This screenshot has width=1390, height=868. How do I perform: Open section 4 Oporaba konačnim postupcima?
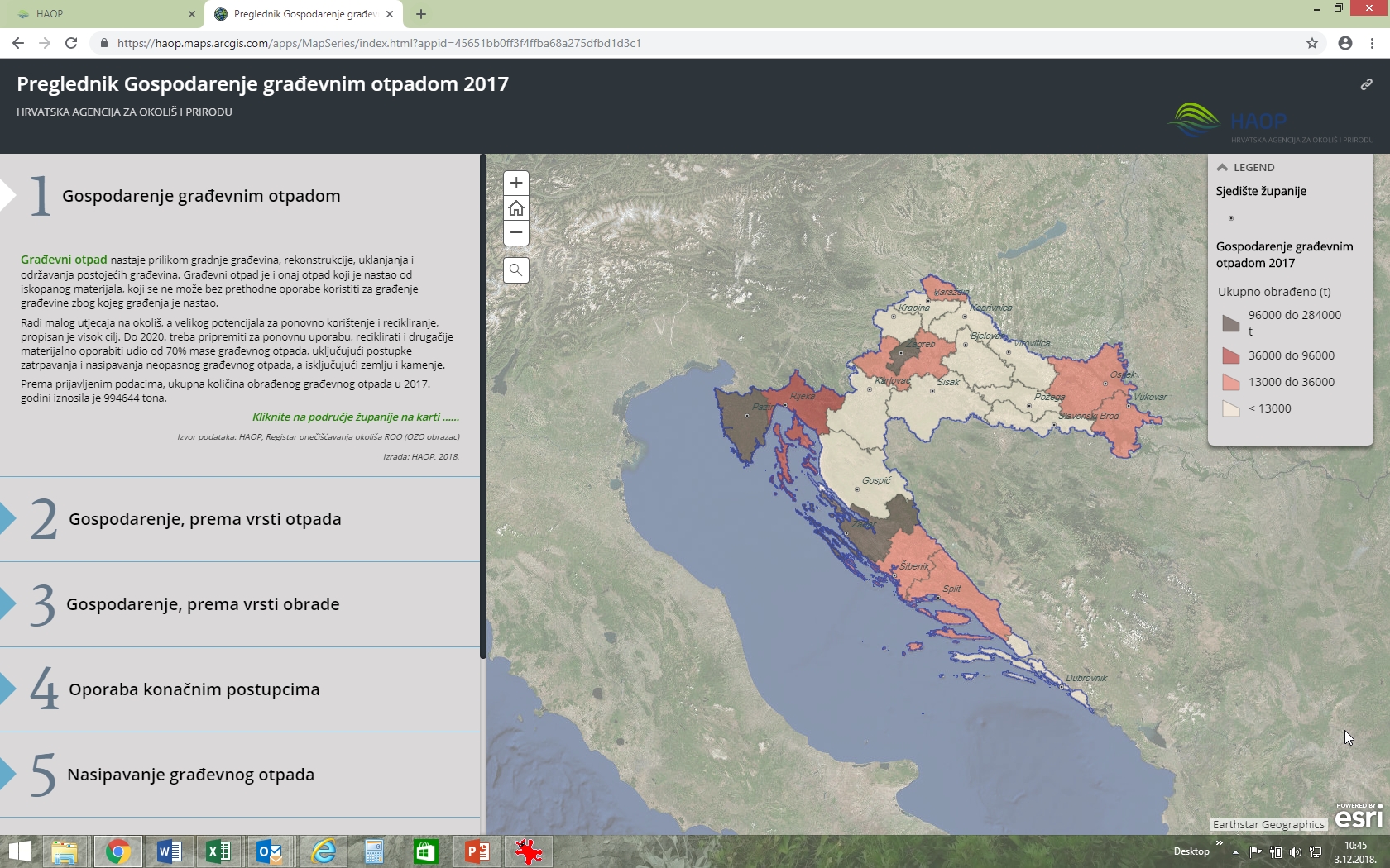(x=194, y=689)
